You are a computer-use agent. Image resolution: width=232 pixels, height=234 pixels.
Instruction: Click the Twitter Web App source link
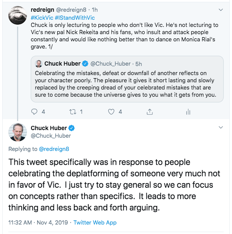coord(95,223)
